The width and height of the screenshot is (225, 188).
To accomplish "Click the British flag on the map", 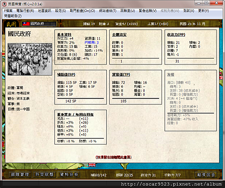I will tap(92, 164).
